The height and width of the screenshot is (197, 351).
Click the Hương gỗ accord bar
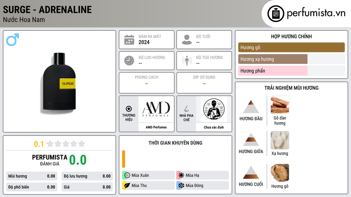[291, 47]
